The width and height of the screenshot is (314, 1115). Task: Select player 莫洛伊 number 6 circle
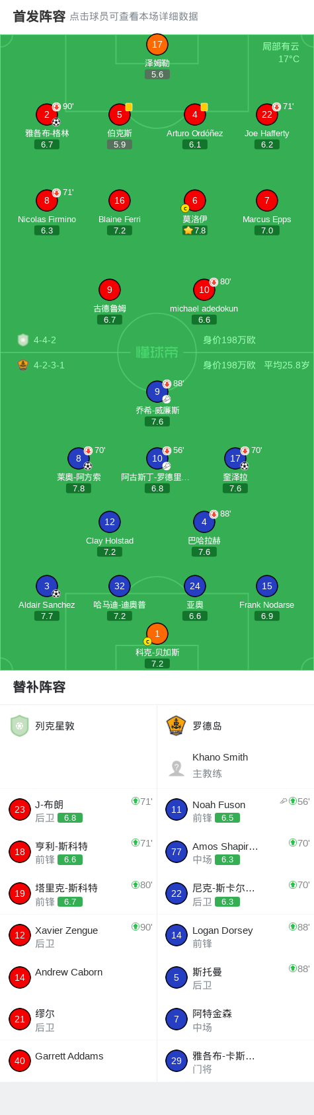[x=194, y=200]
